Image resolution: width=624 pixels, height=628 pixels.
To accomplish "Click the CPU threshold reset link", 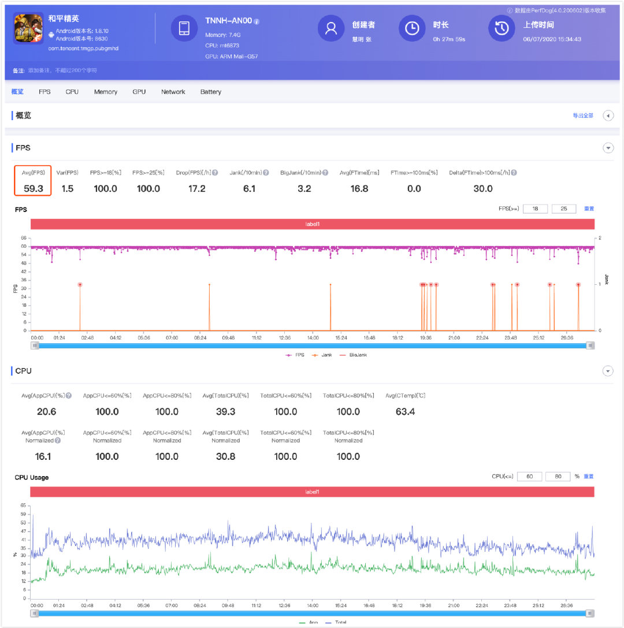I will pos(588,476).
